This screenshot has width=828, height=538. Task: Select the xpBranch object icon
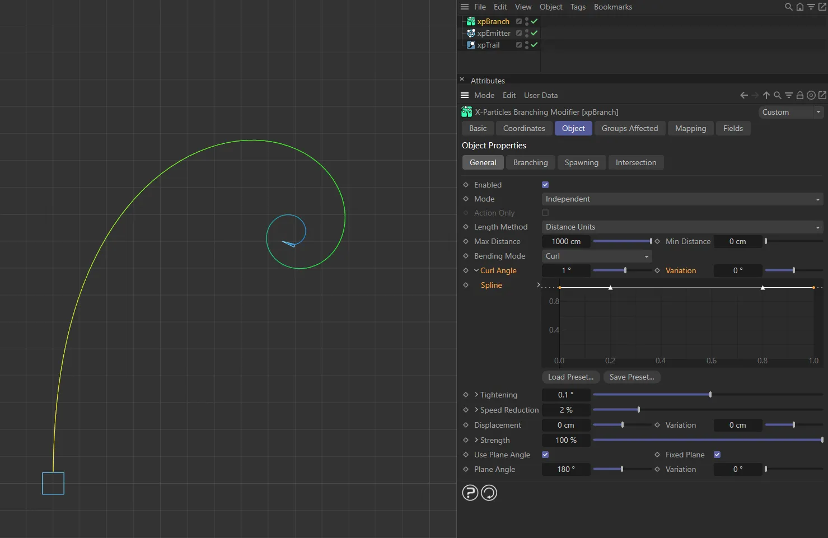tap(470, 21)
